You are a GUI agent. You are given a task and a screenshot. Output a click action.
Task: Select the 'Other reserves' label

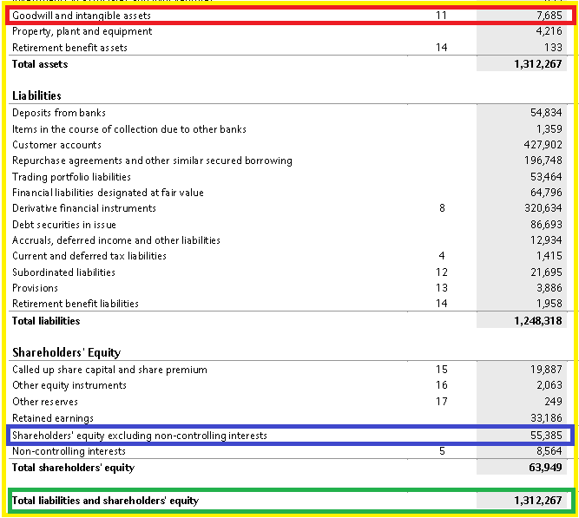click(45, 402)
